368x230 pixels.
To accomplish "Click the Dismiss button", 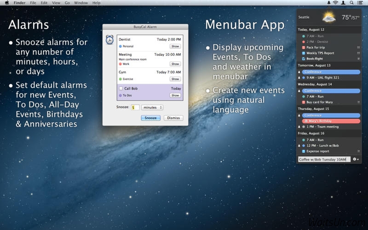I will click(x=173, y=118).
